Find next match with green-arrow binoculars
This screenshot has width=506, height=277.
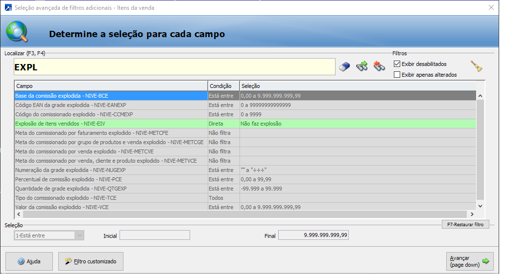[x=362, y=66]
